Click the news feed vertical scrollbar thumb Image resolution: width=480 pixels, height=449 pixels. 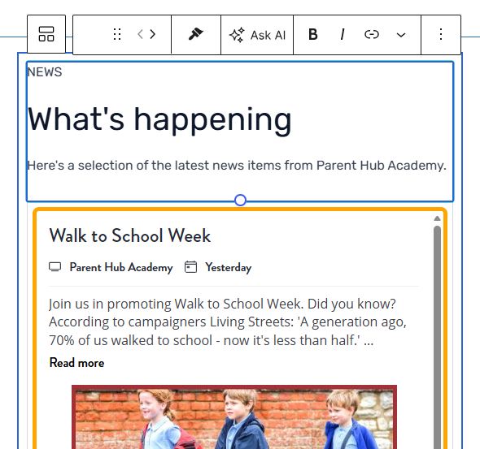point(437,336)
